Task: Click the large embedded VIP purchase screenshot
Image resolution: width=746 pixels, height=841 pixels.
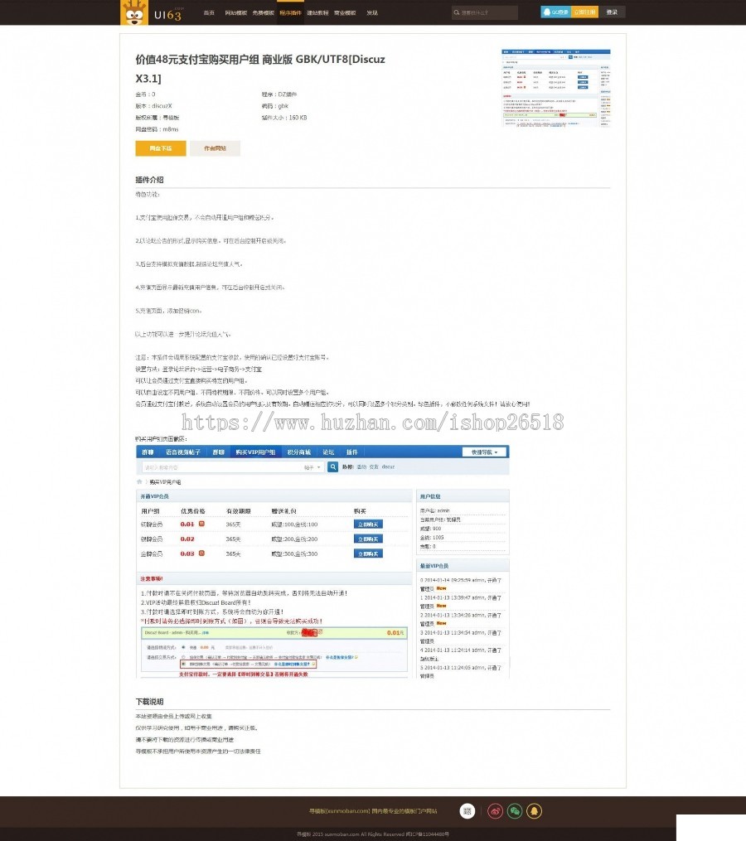Action: (322, 562)
